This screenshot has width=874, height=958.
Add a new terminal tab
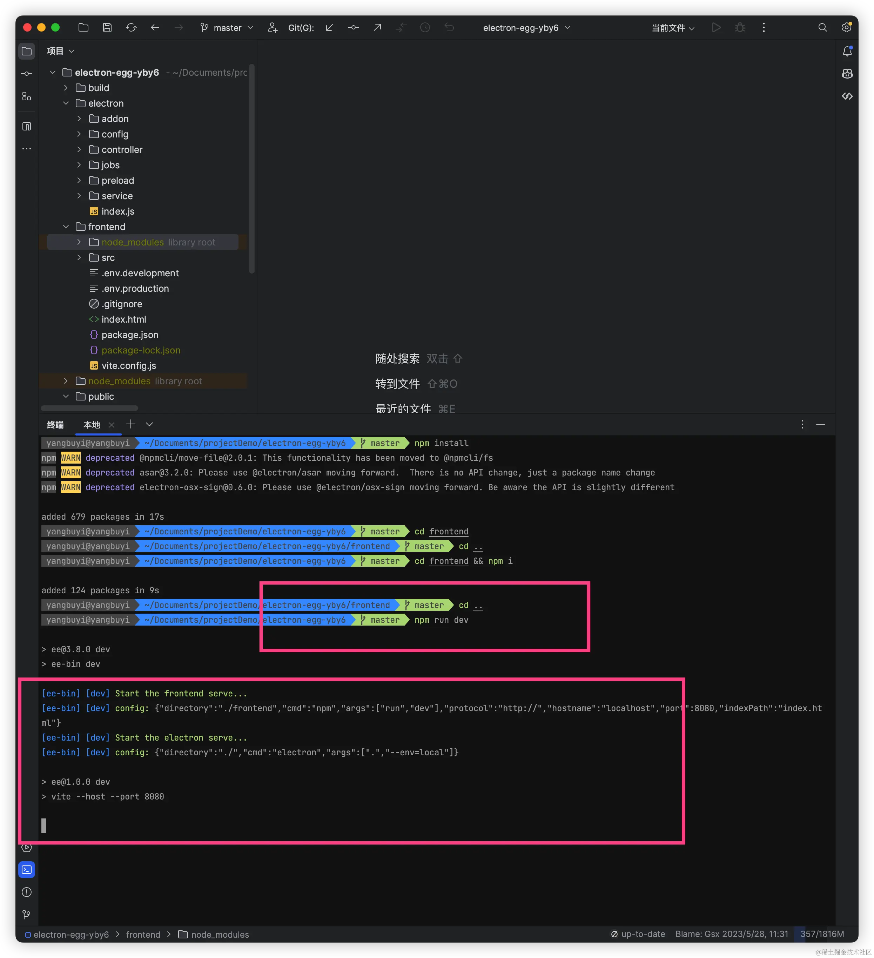click(131, 424)
